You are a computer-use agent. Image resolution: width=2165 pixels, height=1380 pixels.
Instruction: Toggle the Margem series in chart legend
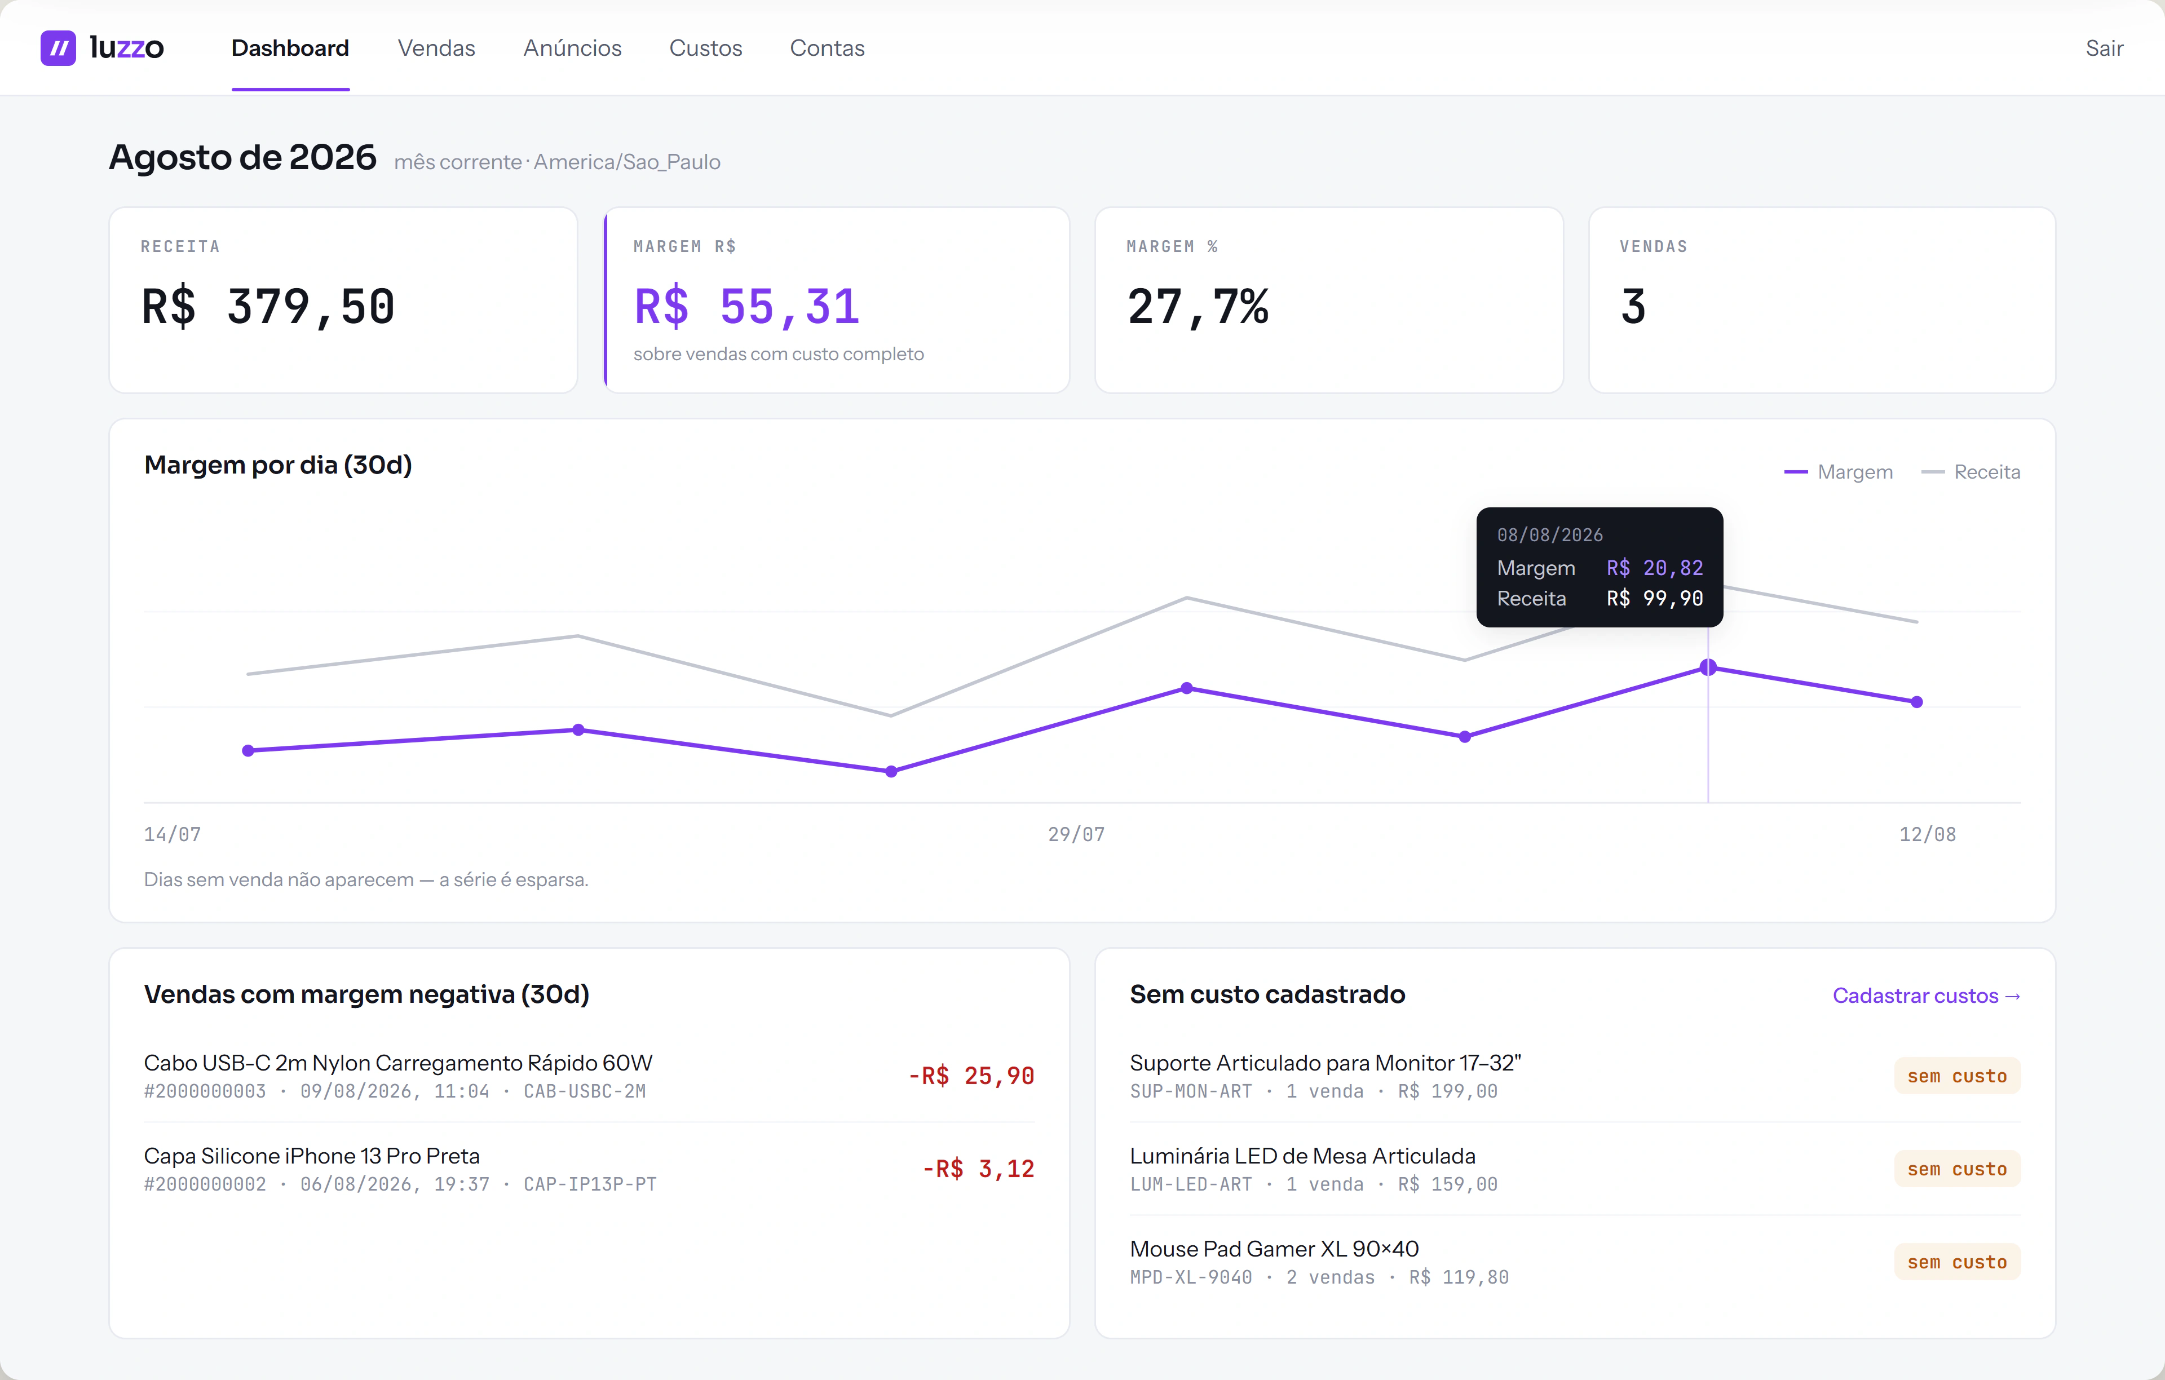(1838, 472)
